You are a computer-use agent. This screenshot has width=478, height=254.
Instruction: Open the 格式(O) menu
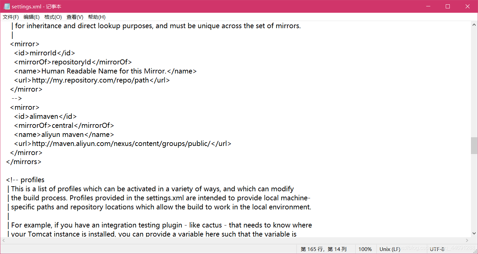pos(53,17)
